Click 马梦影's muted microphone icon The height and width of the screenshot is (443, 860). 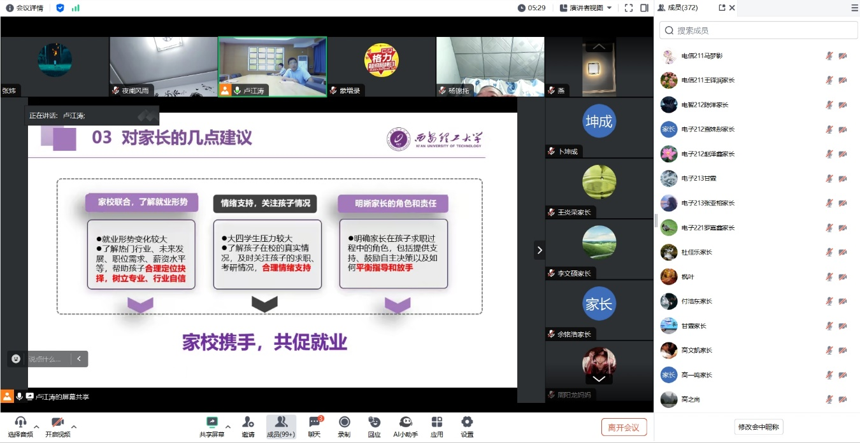(x=829, y=56)
